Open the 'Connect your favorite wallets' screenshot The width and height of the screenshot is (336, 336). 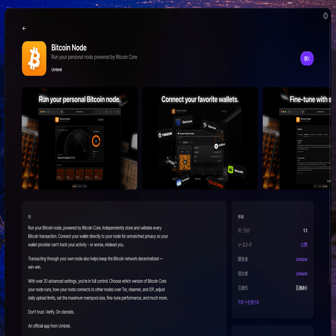point(200,138)
